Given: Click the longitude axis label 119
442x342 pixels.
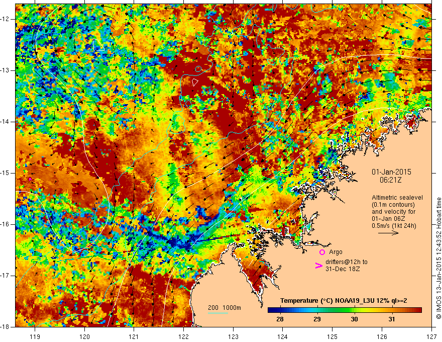Looking at the screenshot, I should pos(35,336).
